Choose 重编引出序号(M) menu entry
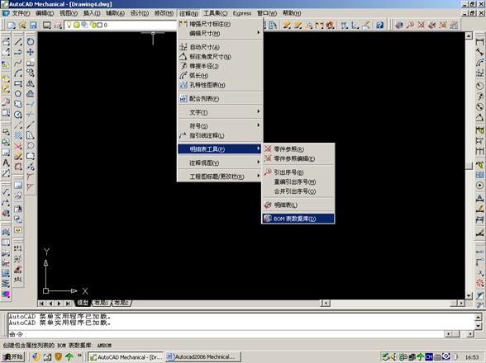 (x=298, y=181)
